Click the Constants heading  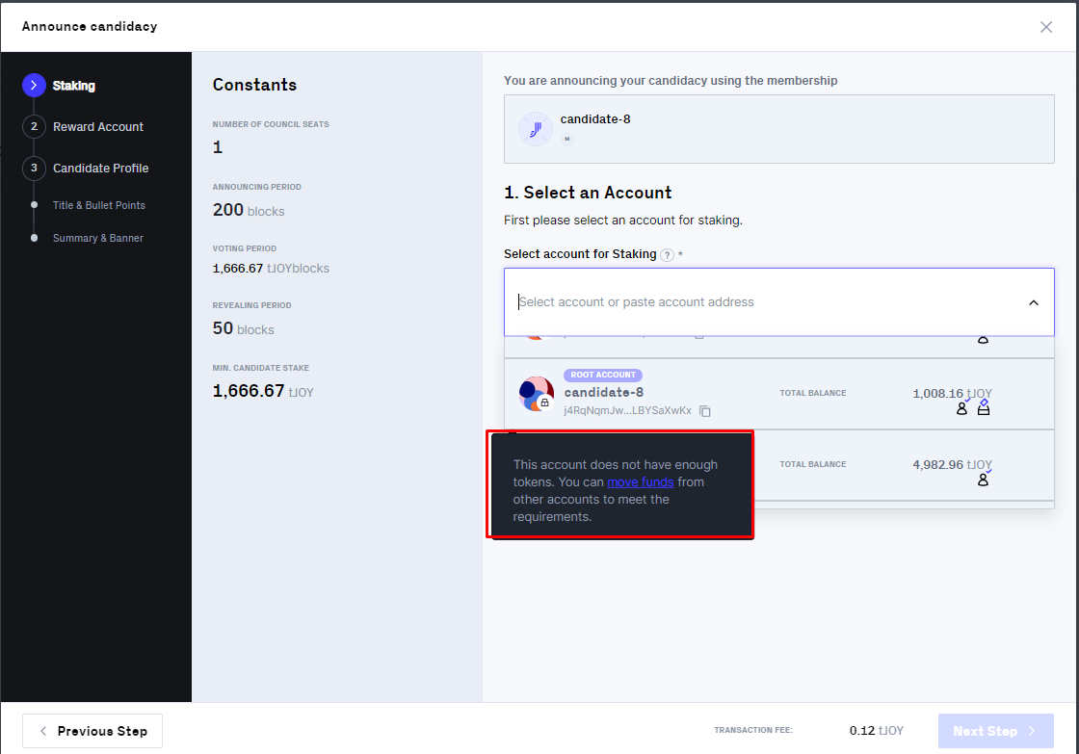point(254,85)
